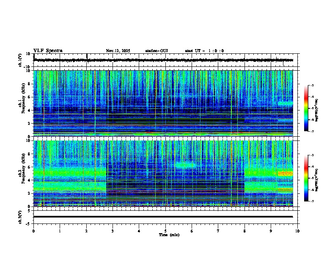The image size is (335, 259).
Task: Click the "-3" label on ch.1 color bar
Action: [x=312, y=85]
